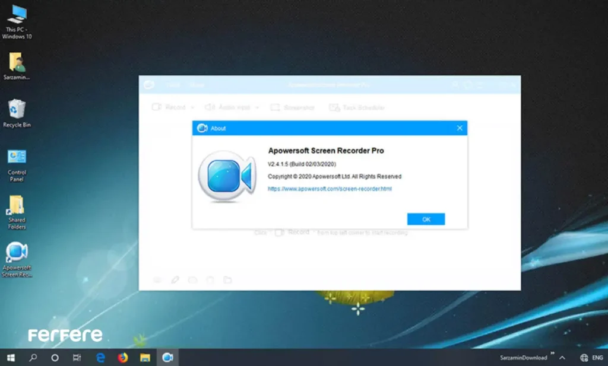Click the taskbar search magnifier
The width and height of the screenshot is (608, 366).
(x=33, y=358)
